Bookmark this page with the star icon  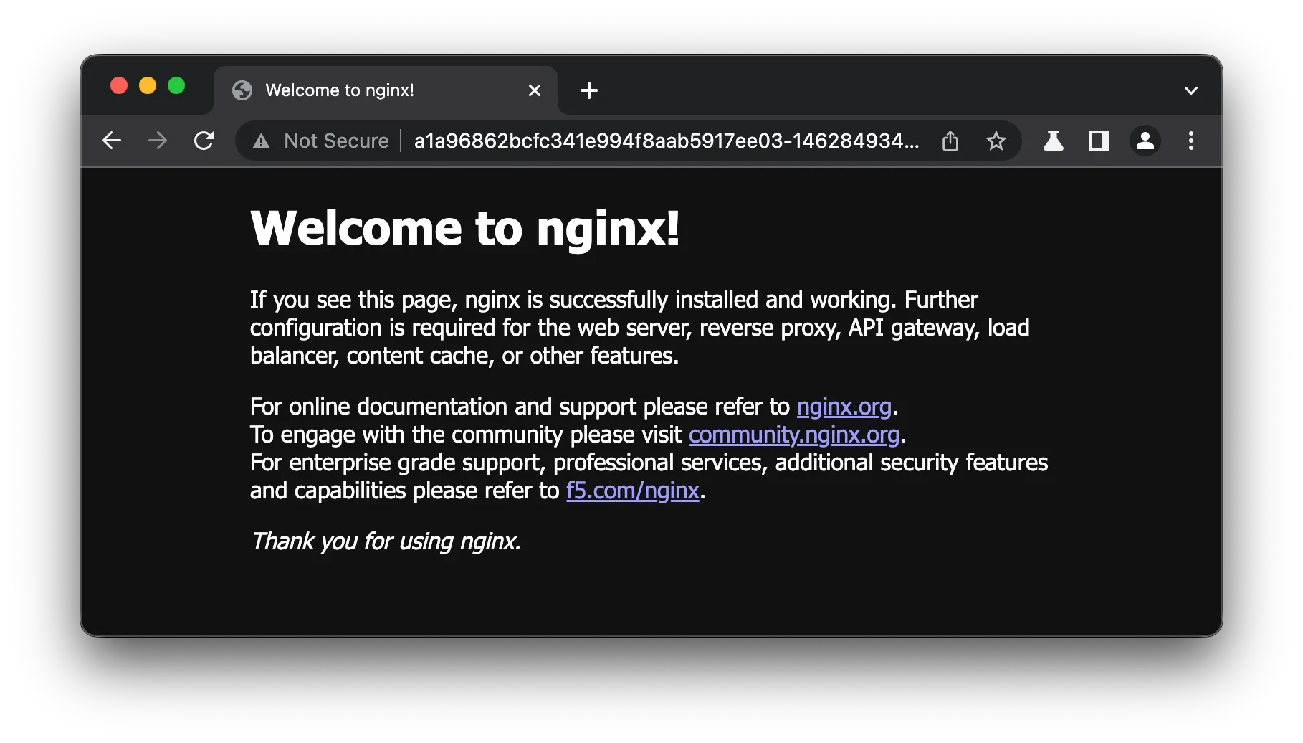point(996,141)
